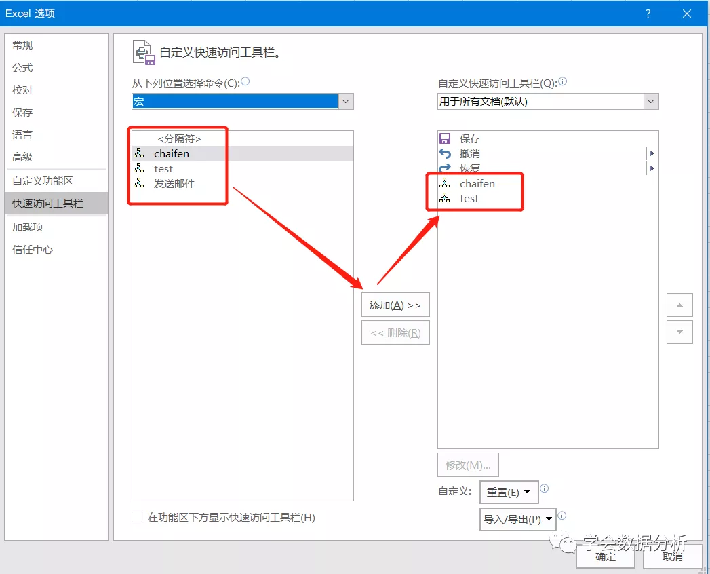Move selected item up with arrow button

pyautogui.click(x=679, y=305)
